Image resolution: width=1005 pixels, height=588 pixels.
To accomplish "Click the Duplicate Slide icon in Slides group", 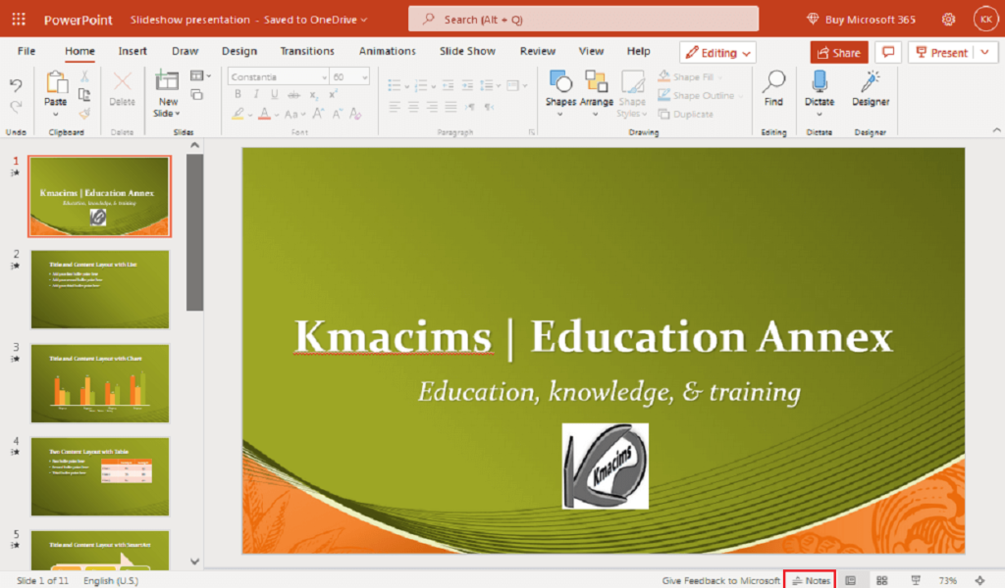I will click(x=196, y=95).
